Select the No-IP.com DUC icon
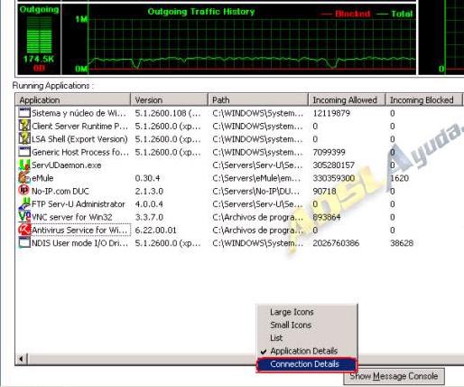 24,191
